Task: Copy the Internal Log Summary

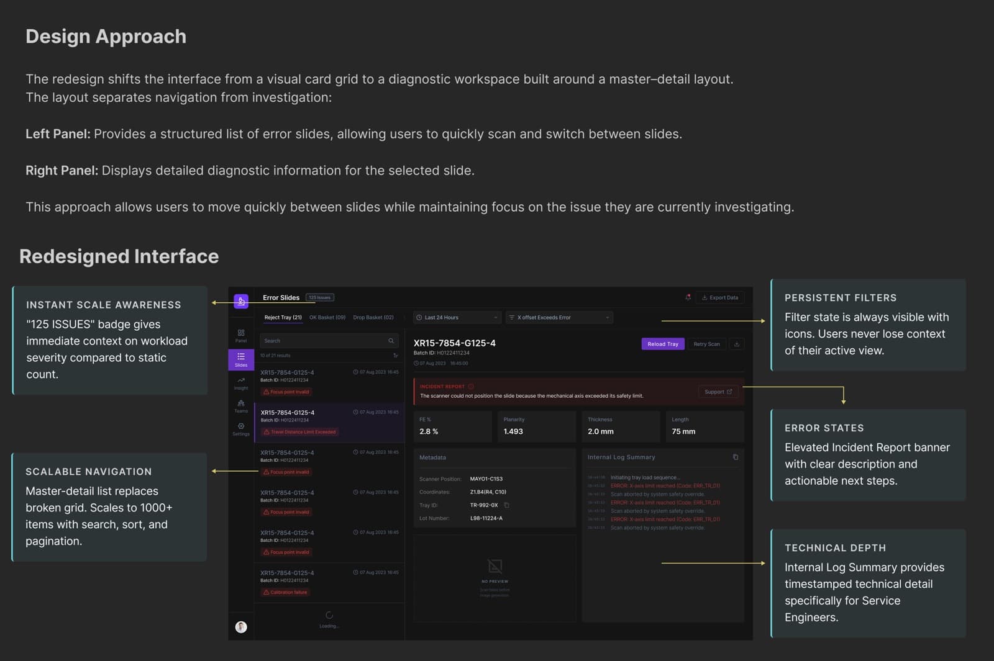Action: coord(736,457)
